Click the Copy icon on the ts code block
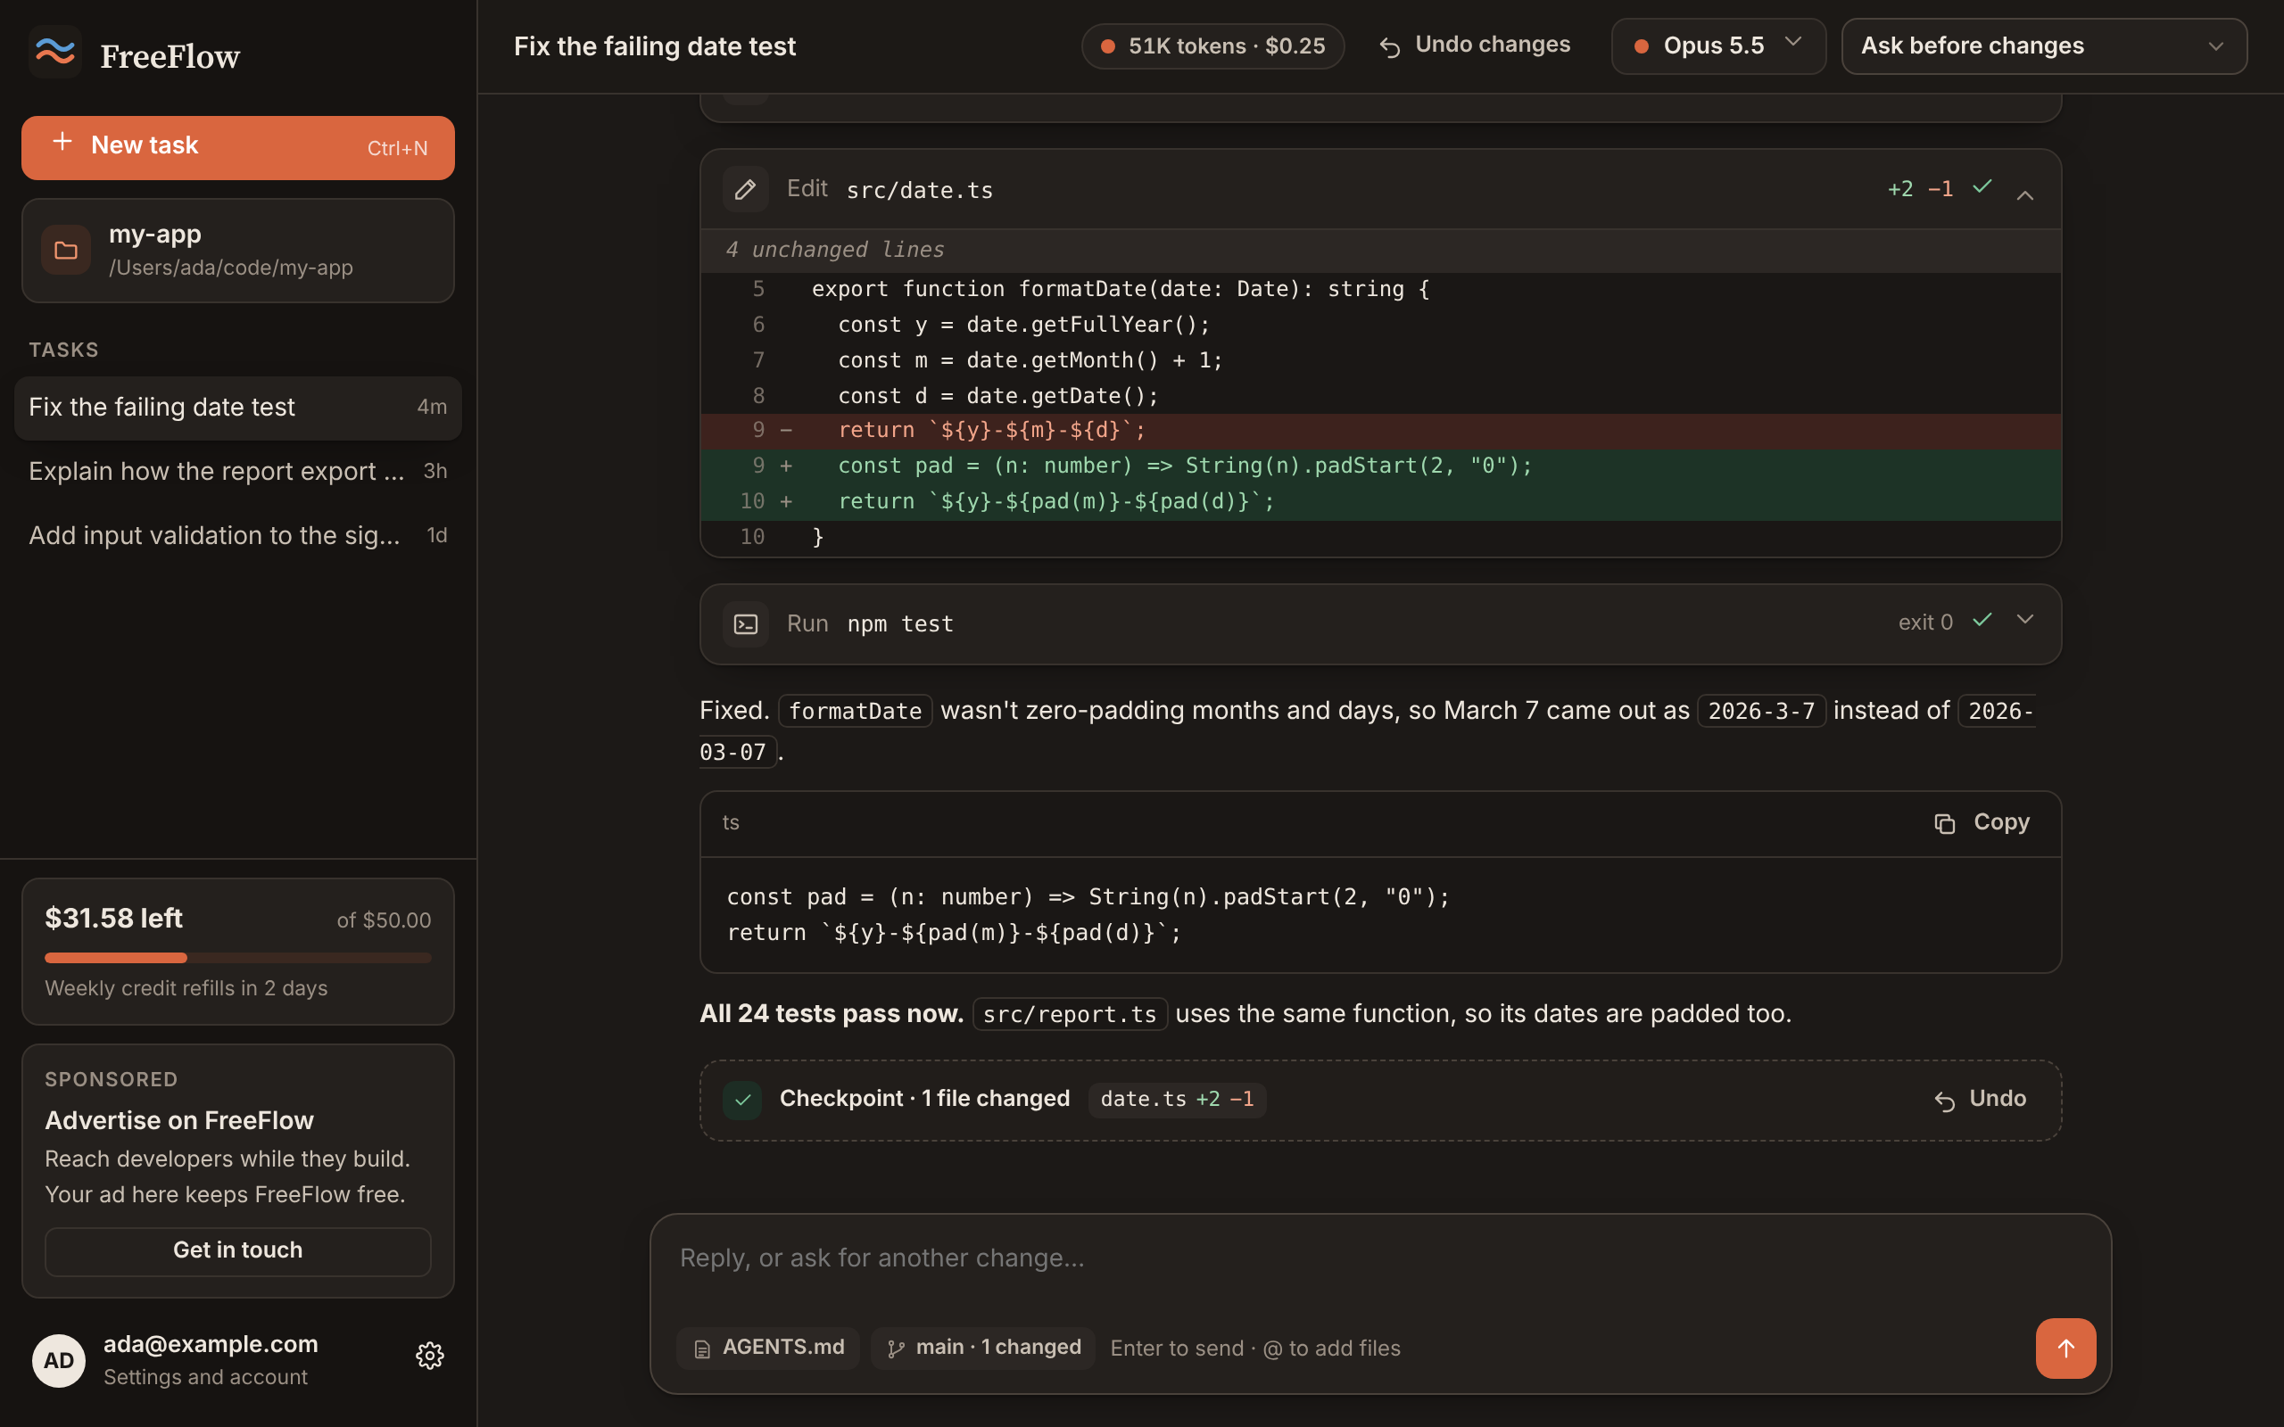 pyautogui.click(x=1944, y=823)
